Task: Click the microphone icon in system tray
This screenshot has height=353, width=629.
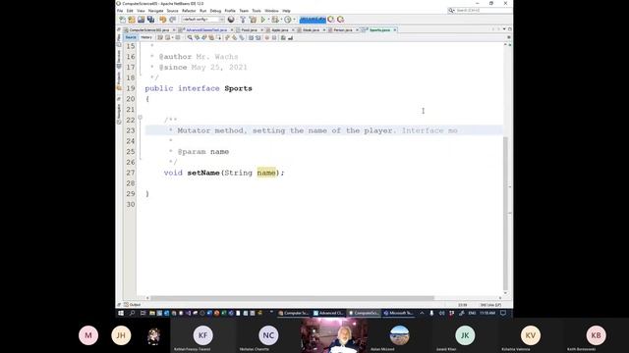Action: point(431,313)
